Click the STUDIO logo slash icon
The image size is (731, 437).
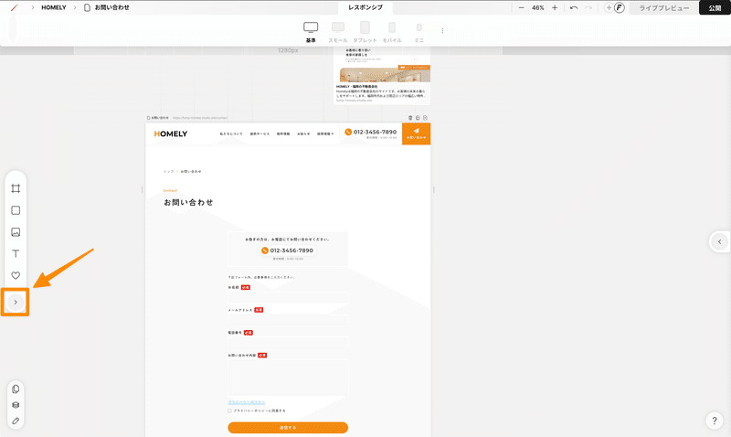pyautogui.click(x=15, y=7)
